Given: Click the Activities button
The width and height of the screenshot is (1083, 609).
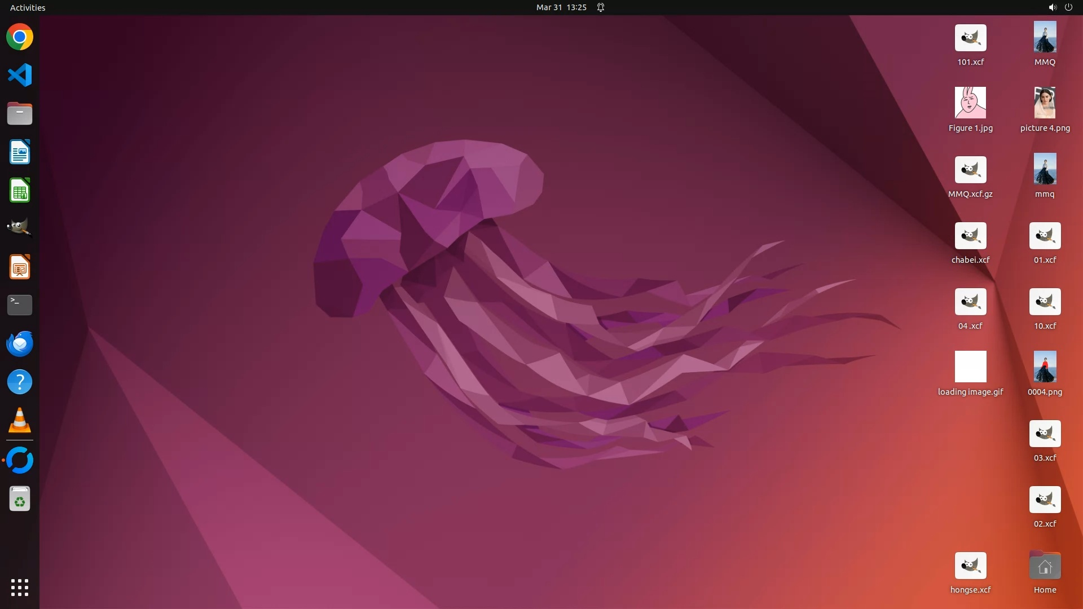Looking at the screenshot, I should click(x=28, y=7).
